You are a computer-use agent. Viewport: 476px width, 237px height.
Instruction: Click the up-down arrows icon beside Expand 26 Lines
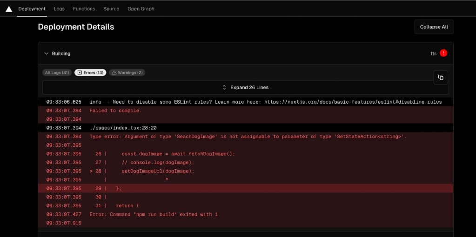pos(224,87)
